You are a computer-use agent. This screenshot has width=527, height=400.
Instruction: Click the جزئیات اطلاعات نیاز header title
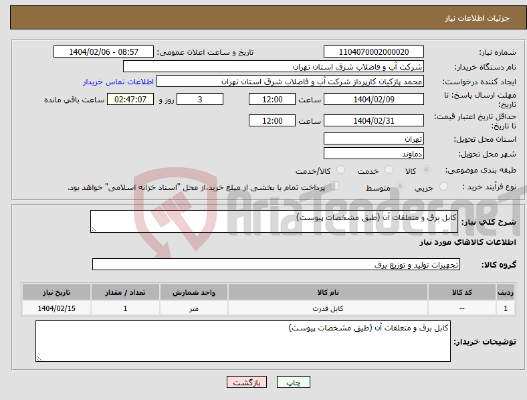478,18
